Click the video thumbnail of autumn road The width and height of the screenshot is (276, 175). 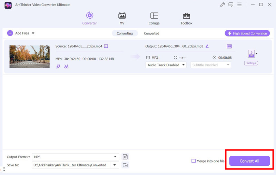click(30, 57)
